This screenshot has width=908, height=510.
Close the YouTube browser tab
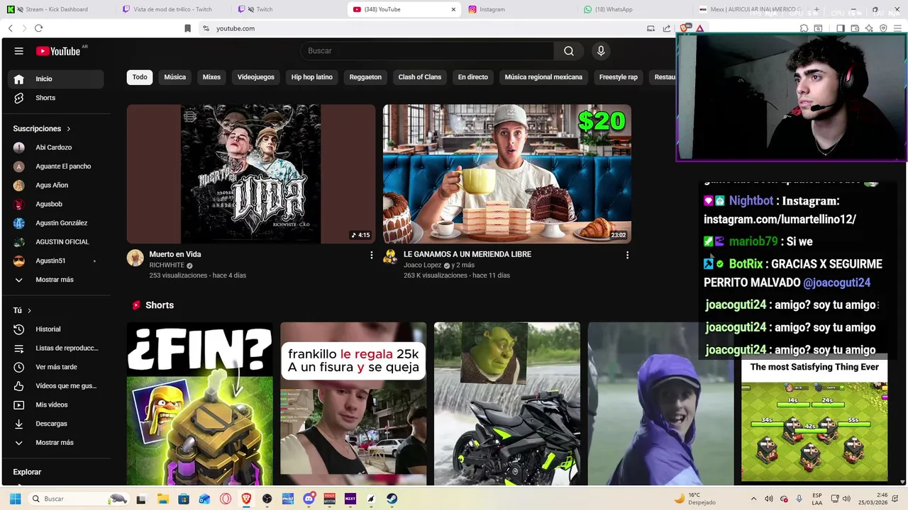click(x=453, y=9)
